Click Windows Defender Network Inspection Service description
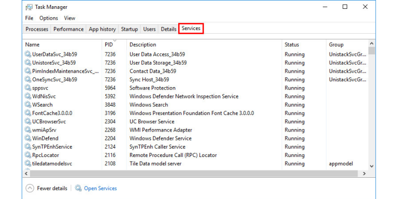398x199 pixels. [184, 96]
